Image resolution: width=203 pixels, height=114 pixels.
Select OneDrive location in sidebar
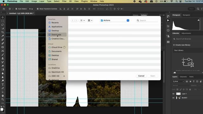tap(57, 68)
